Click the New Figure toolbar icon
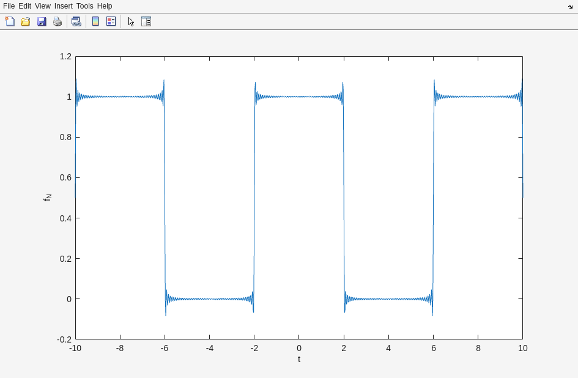The width and height of the screenshot is (578, 378). point(10,21)
